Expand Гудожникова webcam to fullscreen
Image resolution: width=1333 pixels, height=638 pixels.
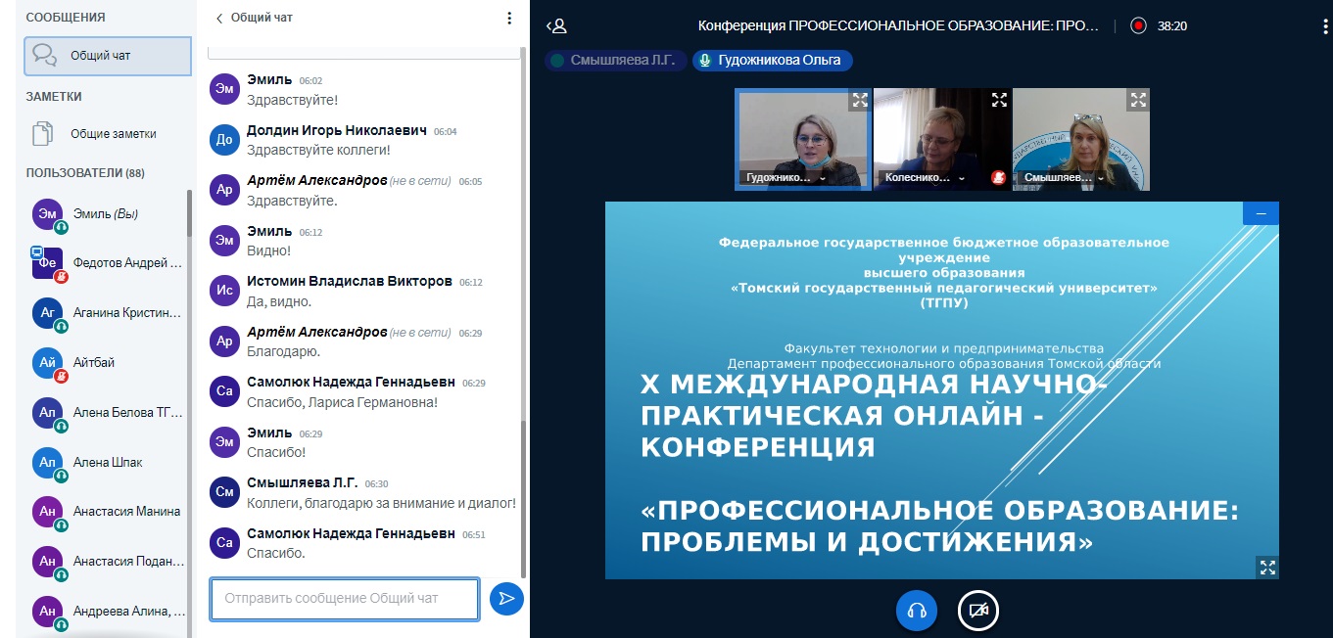click(859, 99)
